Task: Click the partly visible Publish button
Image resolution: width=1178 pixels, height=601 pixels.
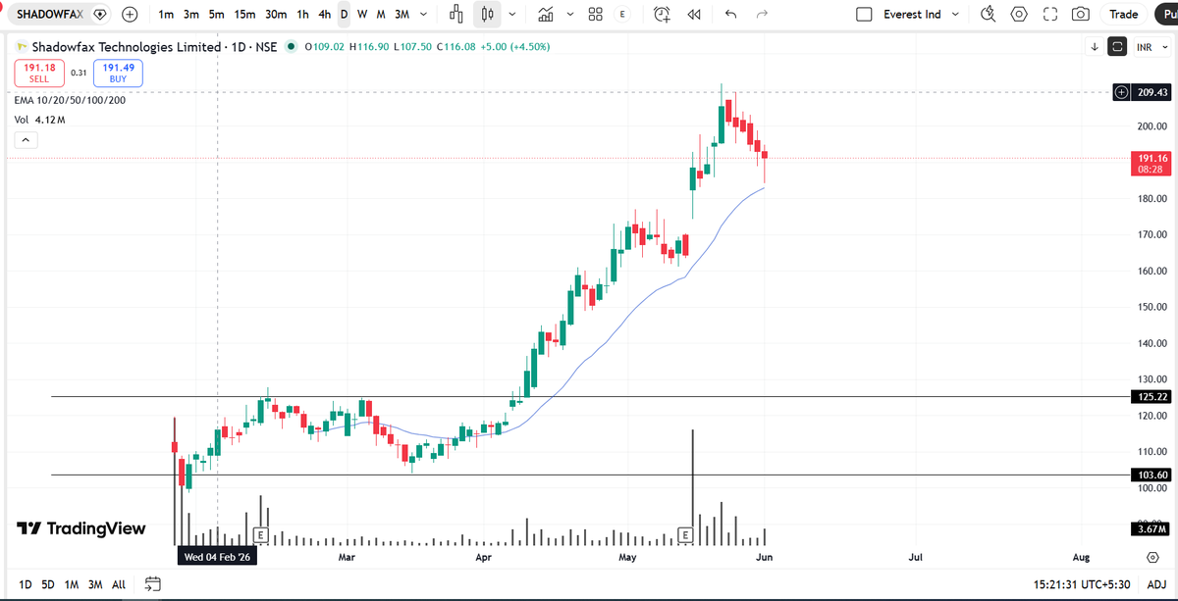Action: click(x=1166, y=14)
